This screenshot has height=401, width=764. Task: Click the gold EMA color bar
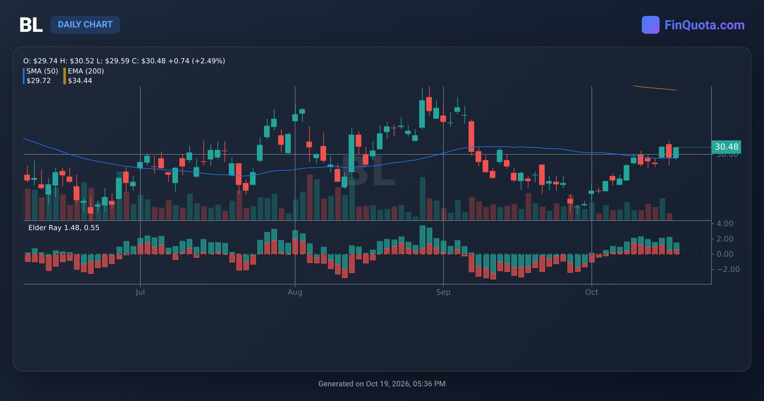click(65, 76)
